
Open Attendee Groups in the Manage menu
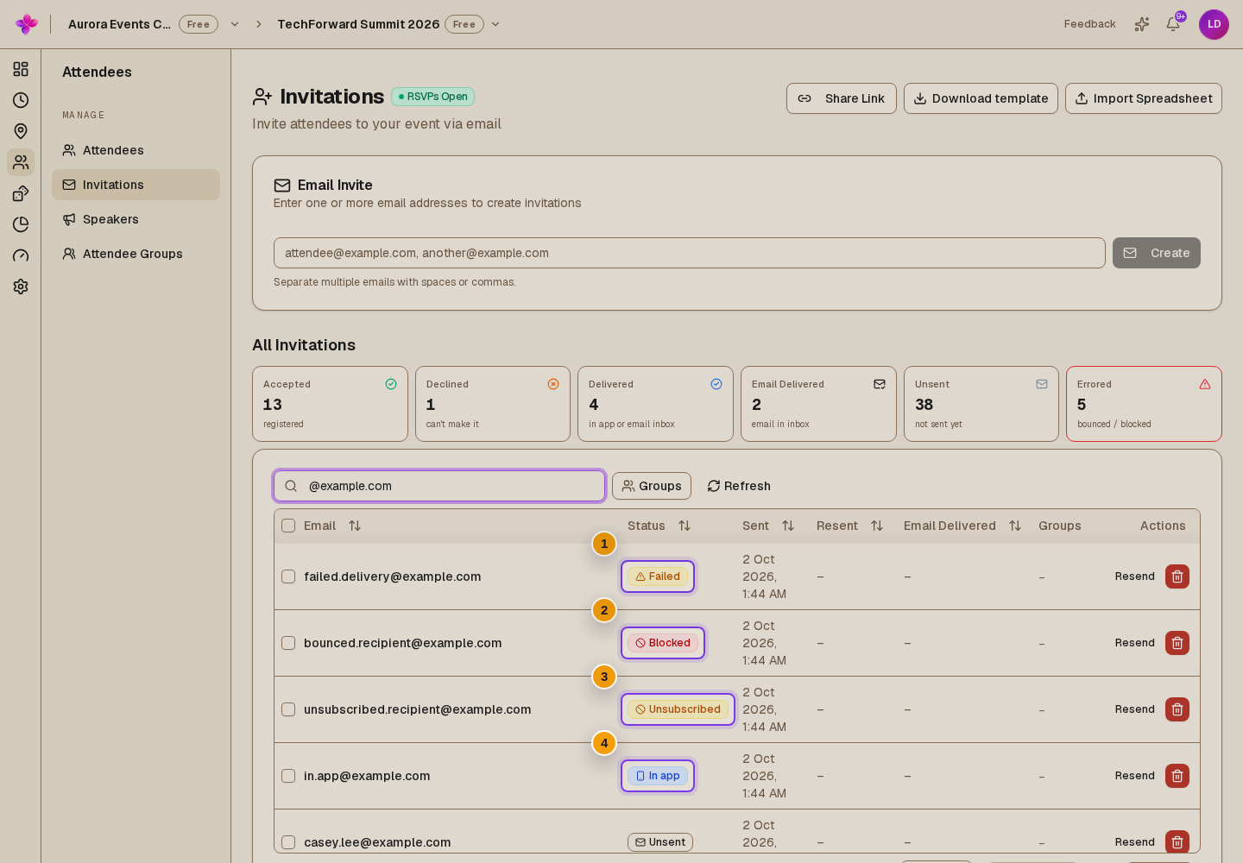(136, 254)
